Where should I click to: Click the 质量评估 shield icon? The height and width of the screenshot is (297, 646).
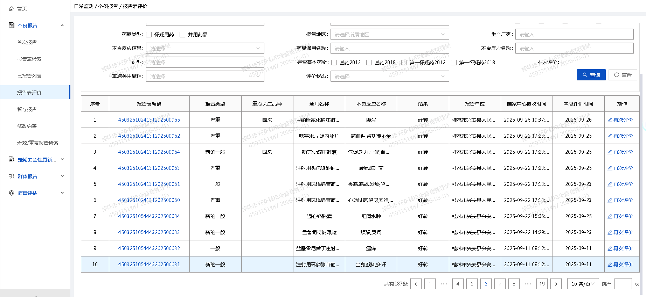pos(11,193)
